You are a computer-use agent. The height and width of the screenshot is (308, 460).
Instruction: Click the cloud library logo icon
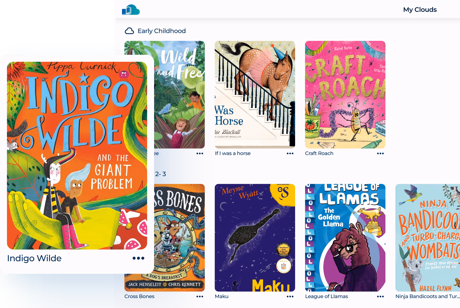pos(131,10)
